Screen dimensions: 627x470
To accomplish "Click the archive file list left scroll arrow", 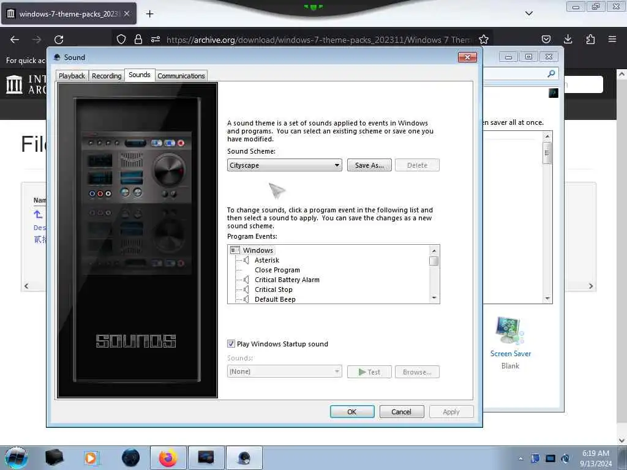I will 26,286.
